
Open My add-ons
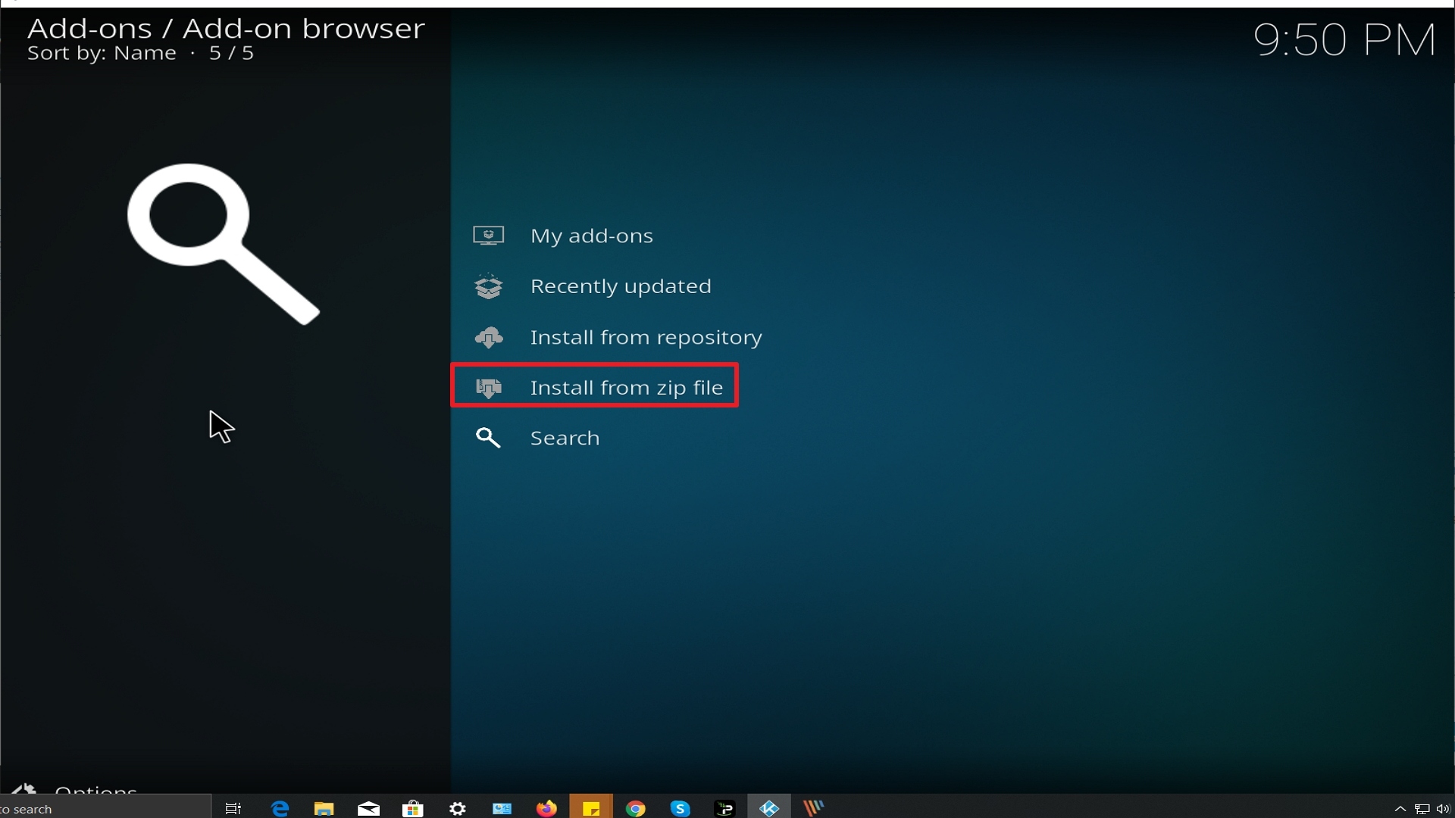[x=593, y=236]
